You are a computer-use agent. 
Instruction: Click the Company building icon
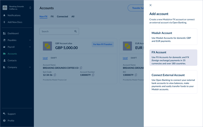click(x=4, y=67)
